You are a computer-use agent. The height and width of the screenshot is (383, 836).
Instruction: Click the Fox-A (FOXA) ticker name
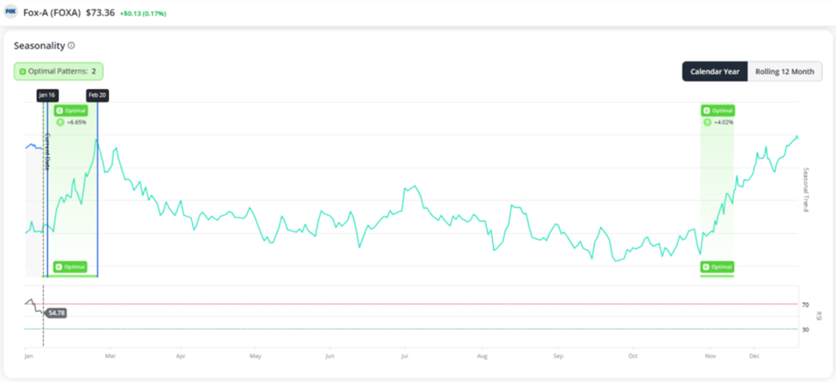pos(51,12)
